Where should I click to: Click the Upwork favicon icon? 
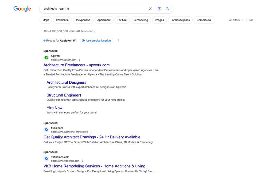[46, 58]
